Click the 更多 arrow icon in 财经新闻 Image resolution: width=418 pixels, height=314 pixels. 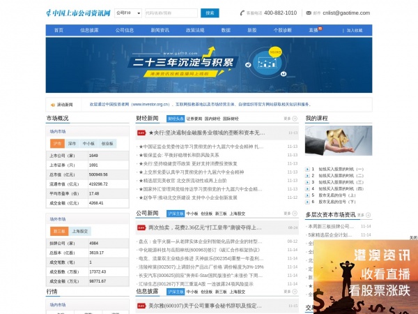(x=295, y=119)
